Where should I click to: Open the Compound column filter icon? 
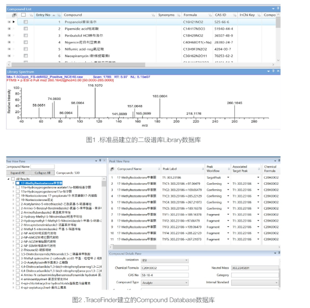tap(153, 15)
